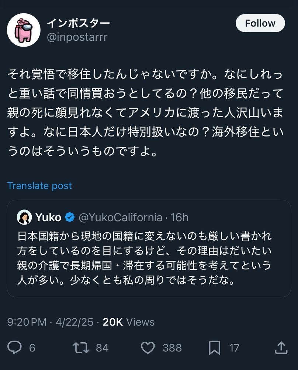Click the Translate post link
298x370 pixels.
pyautogui.click(x=39, y=186)
